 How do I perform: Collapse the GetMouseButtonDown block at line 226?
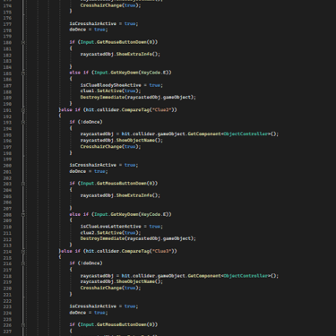tap(23, 324)
